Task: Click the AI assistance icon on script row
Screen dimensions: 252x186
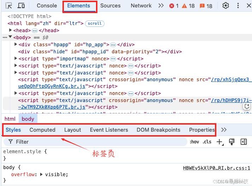Action: 247,107
